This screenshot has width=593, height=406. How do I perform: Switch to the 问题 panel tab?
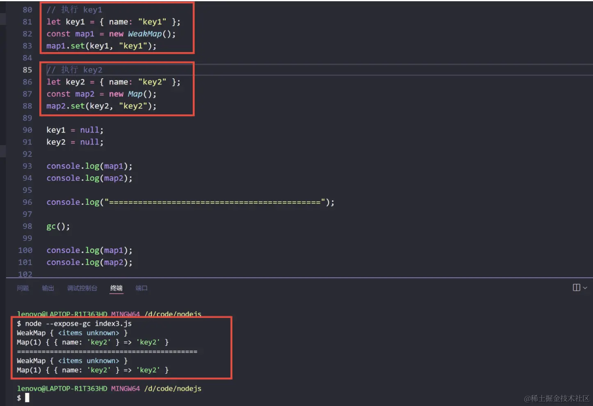(x=23, y=288)
